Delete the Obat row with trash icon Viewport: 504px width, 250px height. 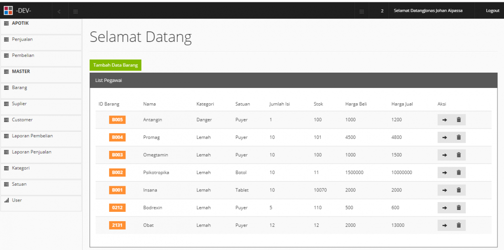(459, 225)
